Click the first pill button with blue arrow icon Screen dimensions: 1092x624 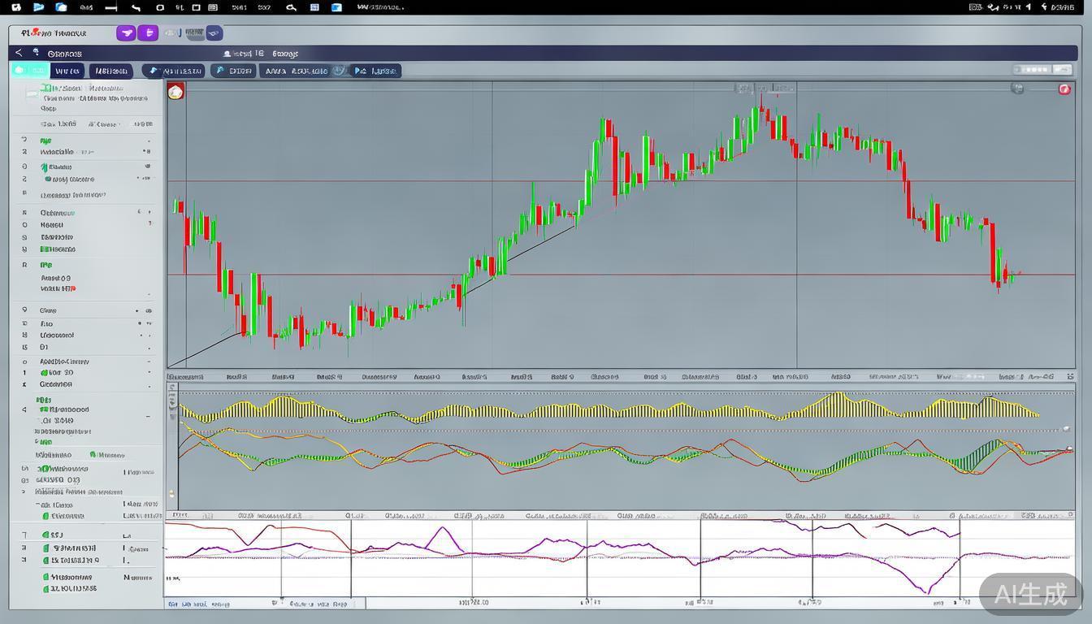pos(173,71)
